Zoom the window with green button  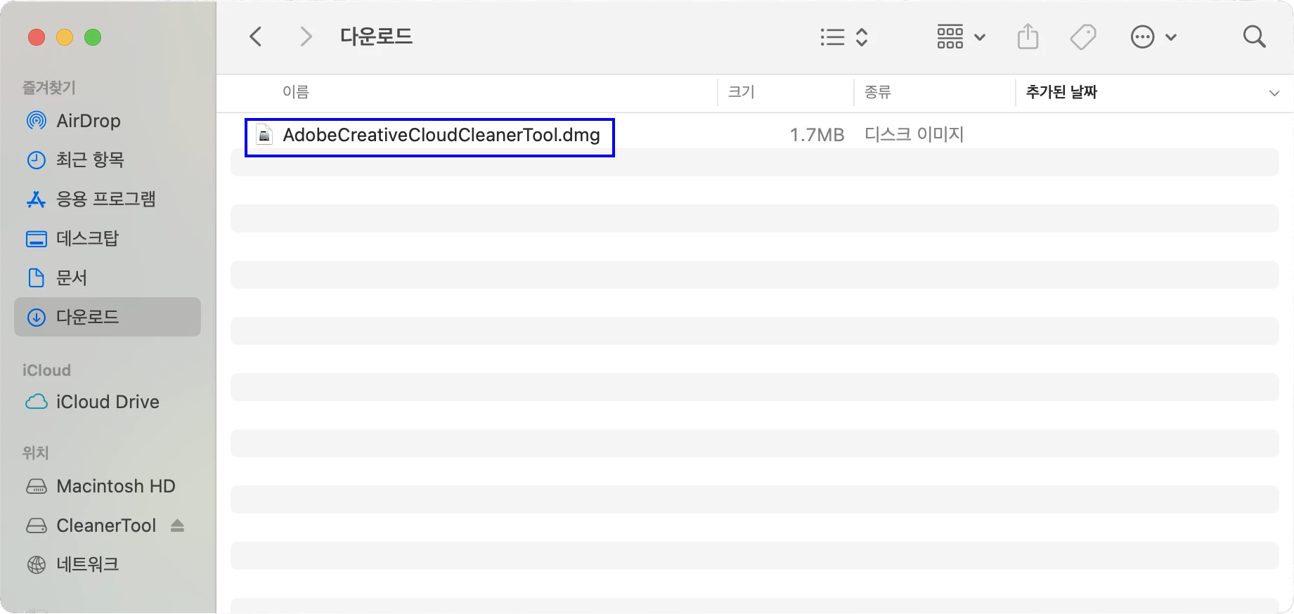click(x=93, y=37)
